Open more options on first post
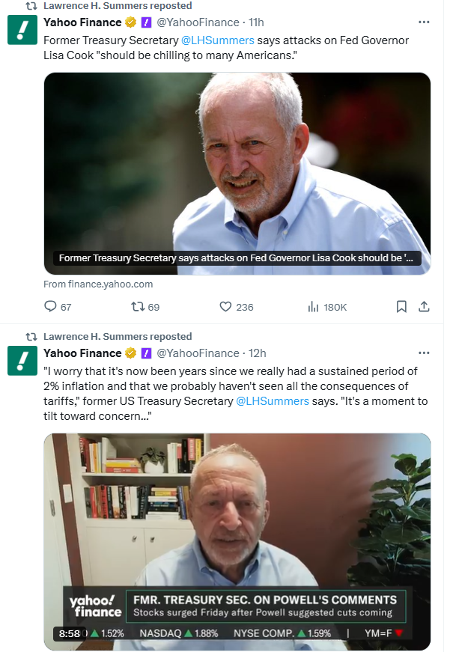The width and height of the screenshot is (453, 652). pos(424,22)
